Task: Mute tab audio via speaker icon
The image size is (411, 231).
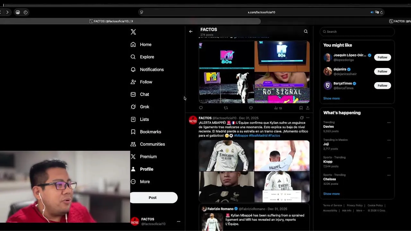Action: point(372,12)
